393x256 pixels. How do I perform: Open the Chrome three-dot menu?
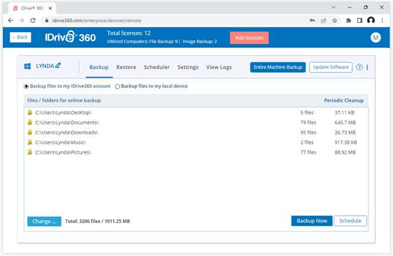pos(382,21)
